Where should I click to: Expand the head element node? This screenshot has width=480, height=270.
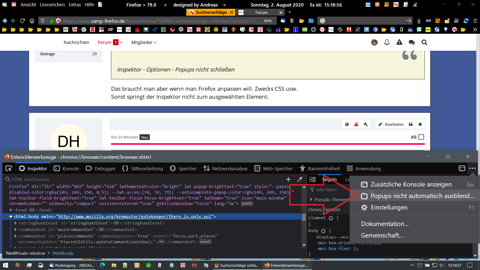(x=11, y=210)
